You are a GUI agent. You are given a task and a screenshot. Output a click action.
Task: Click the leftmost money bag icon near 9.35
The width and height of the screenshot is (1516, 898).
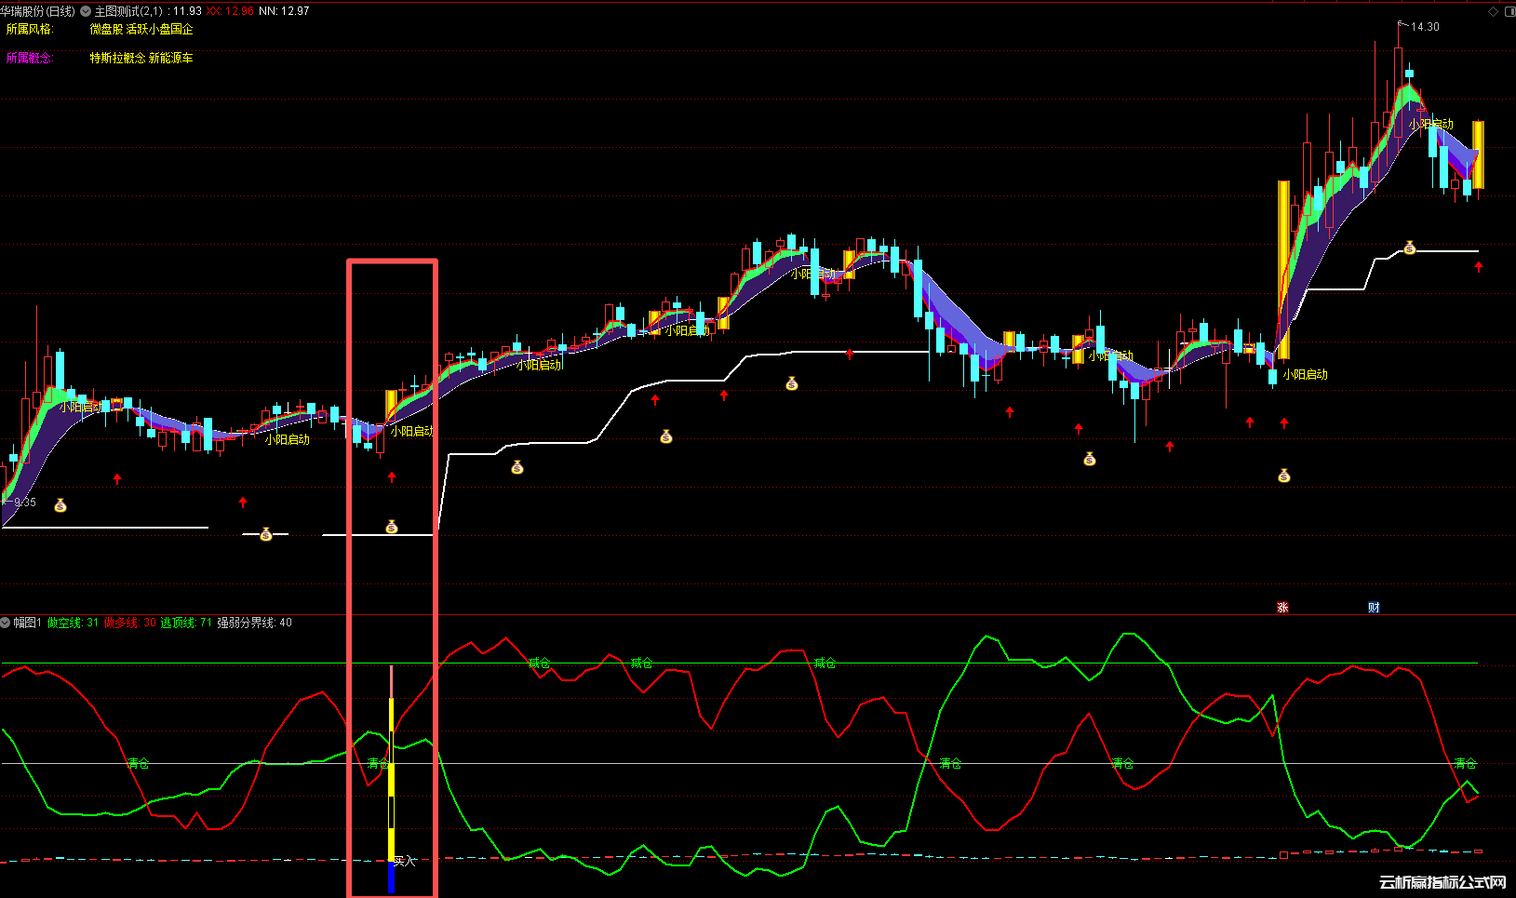coord(60,505)
